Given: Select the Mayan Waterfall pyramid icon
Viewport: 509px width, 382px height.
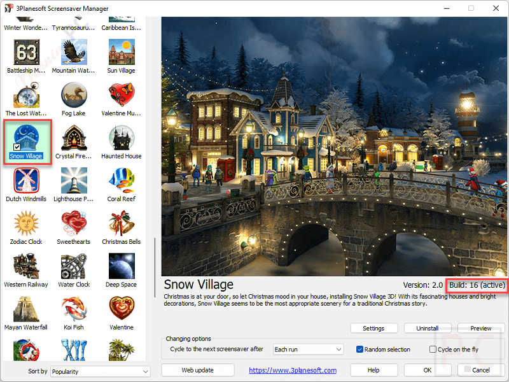Looking at the screenshot, I should pyautogui.click(x=26, y=309).
